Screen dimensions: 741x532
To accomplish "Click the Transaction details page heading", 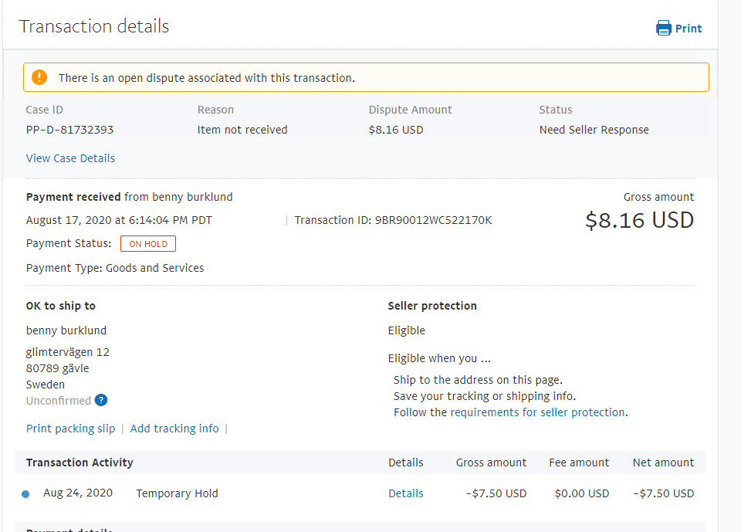I will [94, 26].
